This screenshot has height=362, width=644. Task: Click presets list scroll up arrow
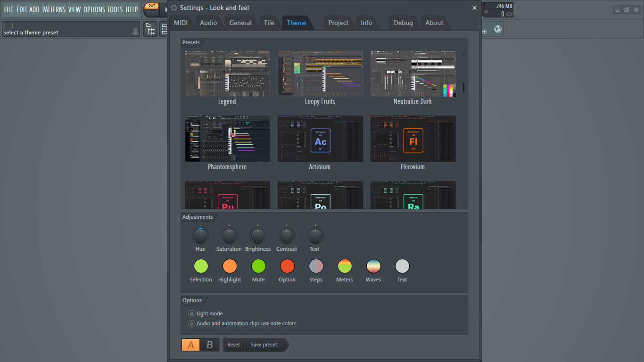pos(463,55)
